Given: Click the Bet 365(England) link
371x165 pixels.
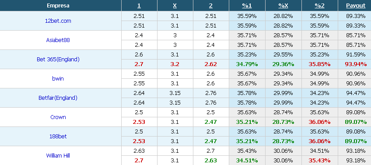Looking at the screenshot, I should (x=58, y=60).
